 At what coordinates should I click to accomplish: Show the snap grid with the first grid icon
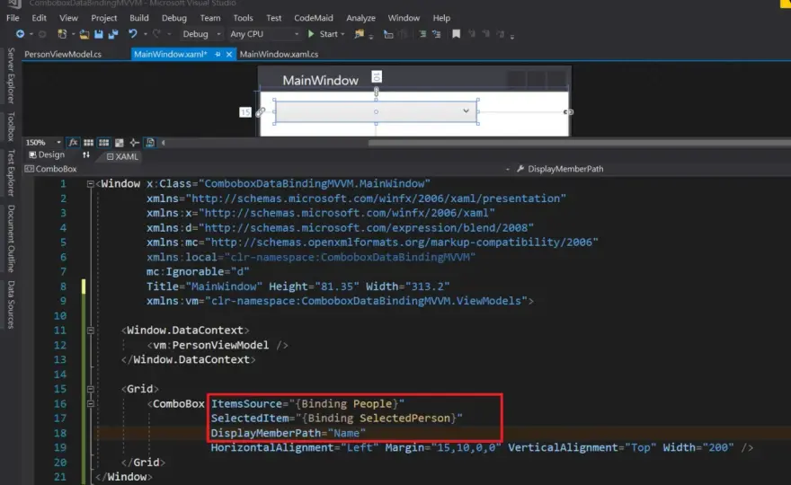88,143
